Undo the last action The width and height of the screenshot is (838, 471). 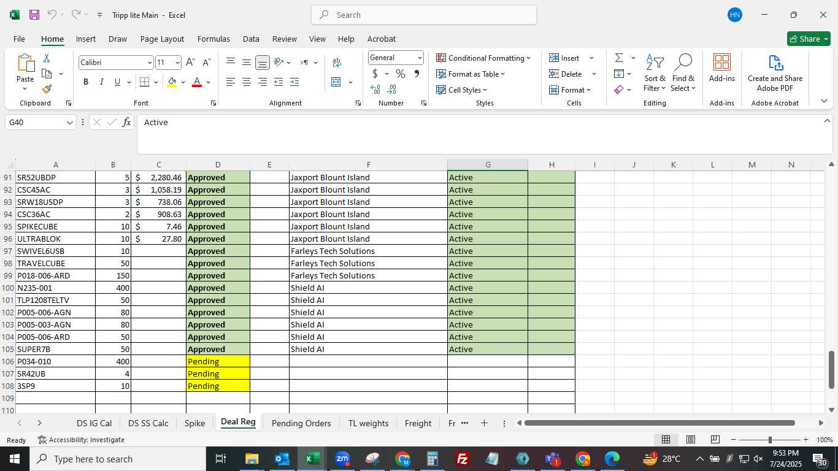[52, 15]
